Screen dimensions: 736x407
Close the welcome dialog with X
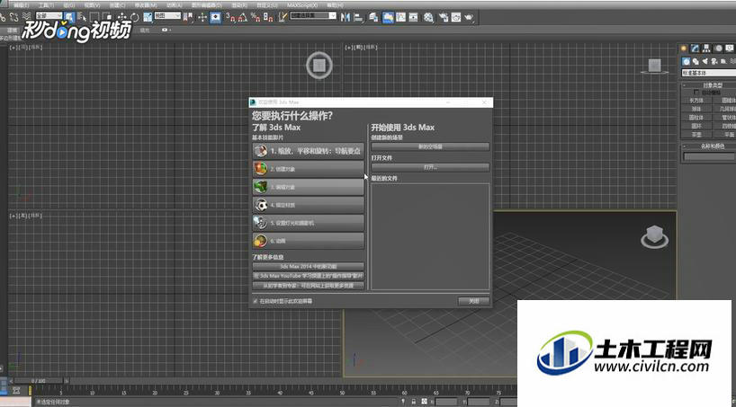pyautogui.click(x=484, y=102)
